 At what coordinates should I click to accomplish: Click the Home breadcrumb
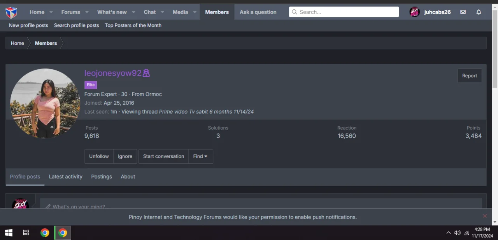click(17, 43)
